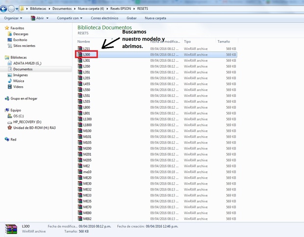Select the L350 archive icon

click(80, 66)
